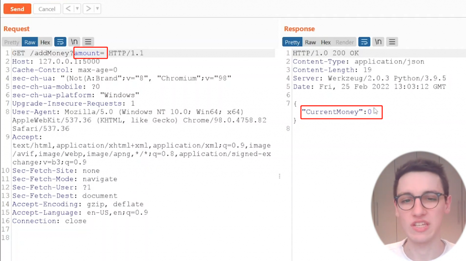Open the forward history dropdown arrow
Screen dimensions: 466x261
(x=98, y=9)
